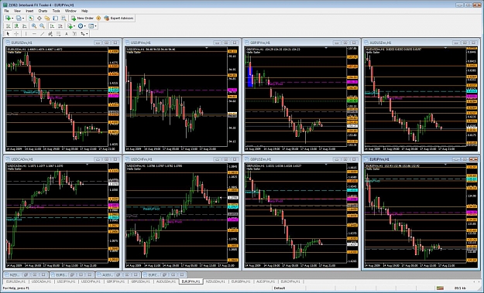This screenshot has width=484, height=293.
Task: Select the vertical line drawing tool
Action: click(26, 34)
